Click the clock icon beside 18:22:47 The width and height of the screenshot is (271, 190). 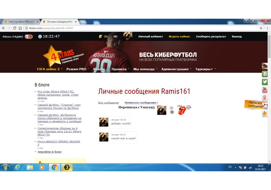[x=40, y=37]
